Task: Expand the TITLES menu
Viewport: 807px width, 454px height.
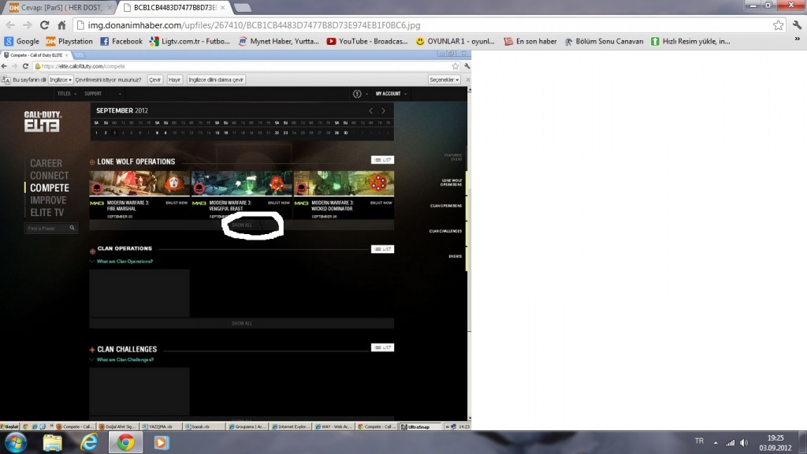Action: click(67, 94)
